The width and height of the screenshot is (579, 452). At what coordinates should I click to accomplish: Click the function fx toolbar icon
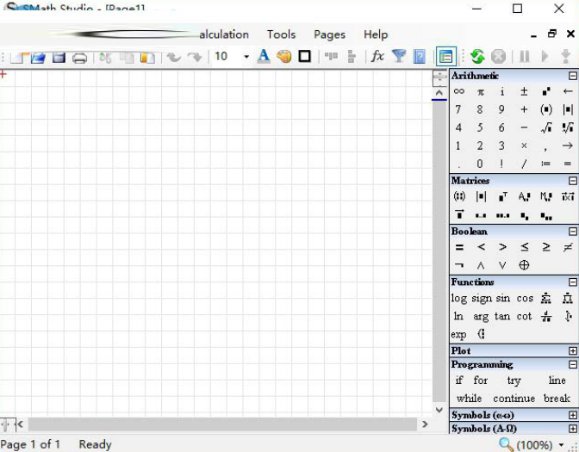click(377, 57)
